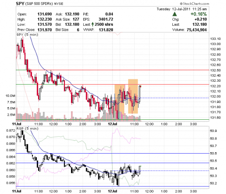Viewport: 226px width, 194px height.
Task: Select the 50.2 RSP price axis label
Action: [x=213, y=183]
